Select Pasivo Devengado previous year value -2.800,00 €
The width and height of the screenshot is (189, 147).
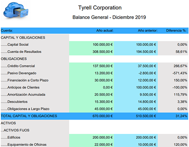coord(147,73)
